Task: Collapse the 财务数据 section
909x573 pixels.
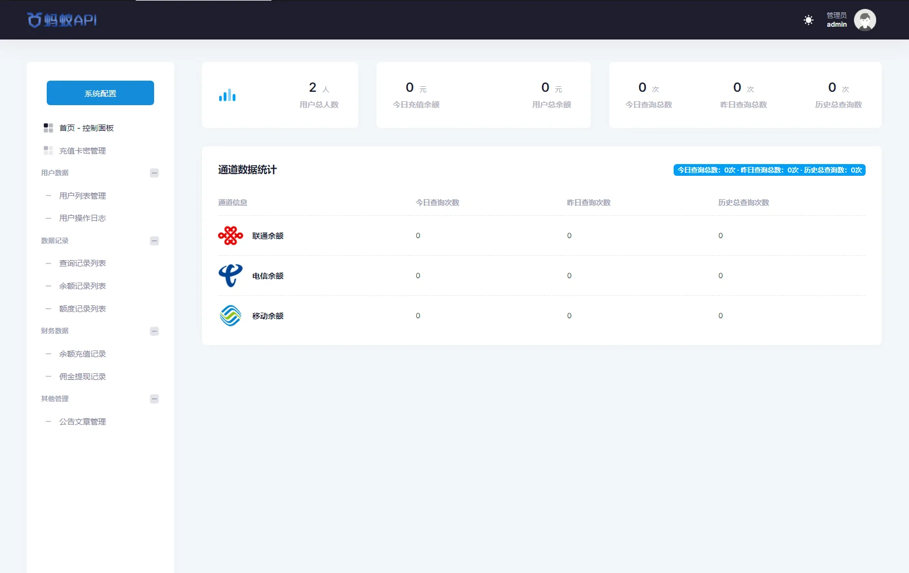Action: click(x=154, y=331)
